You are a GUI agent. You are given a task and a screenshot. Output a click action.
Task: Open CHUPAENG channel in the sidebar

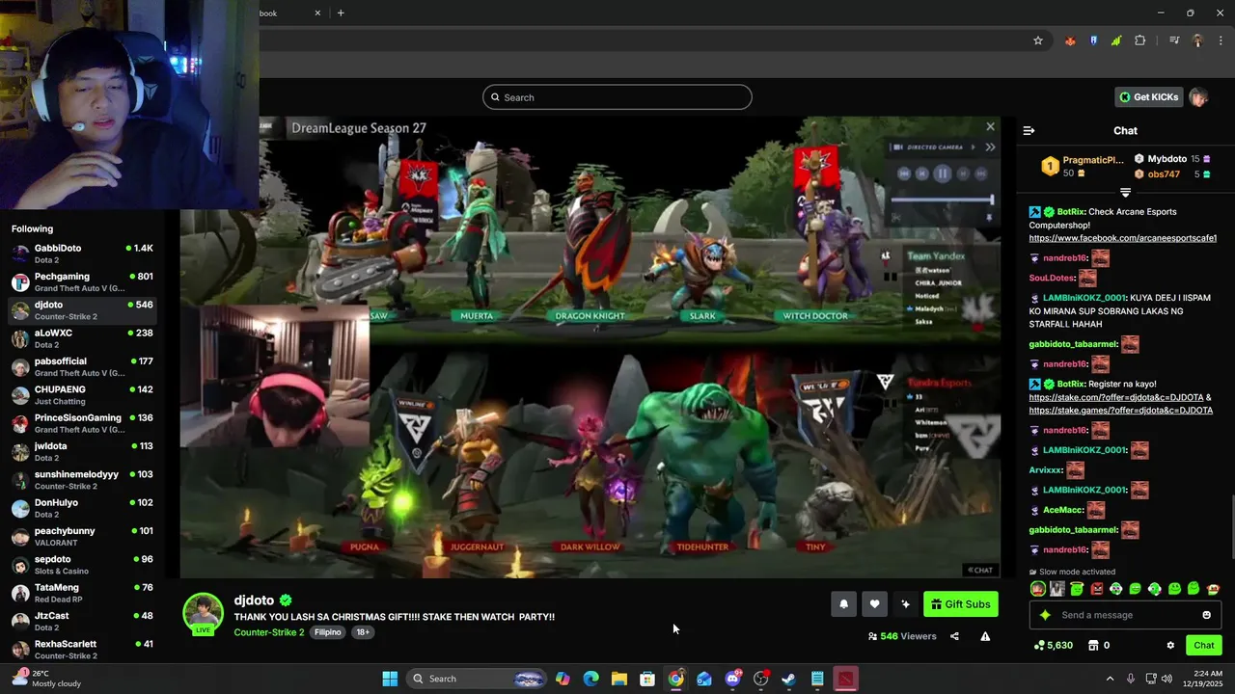[x=82, y=395]
